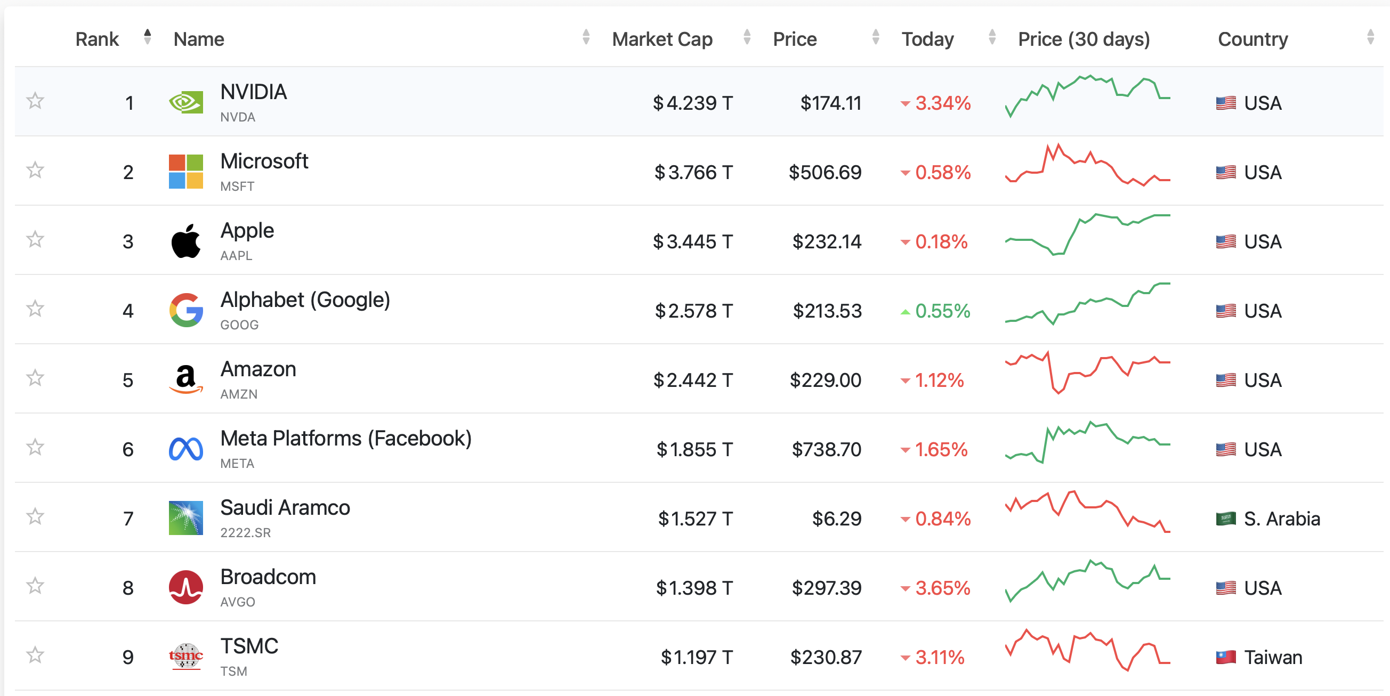The width and height of the screenshot is (1390, 696).
Task: Sort the table by Rank arrows
Action: coord(147,37)
